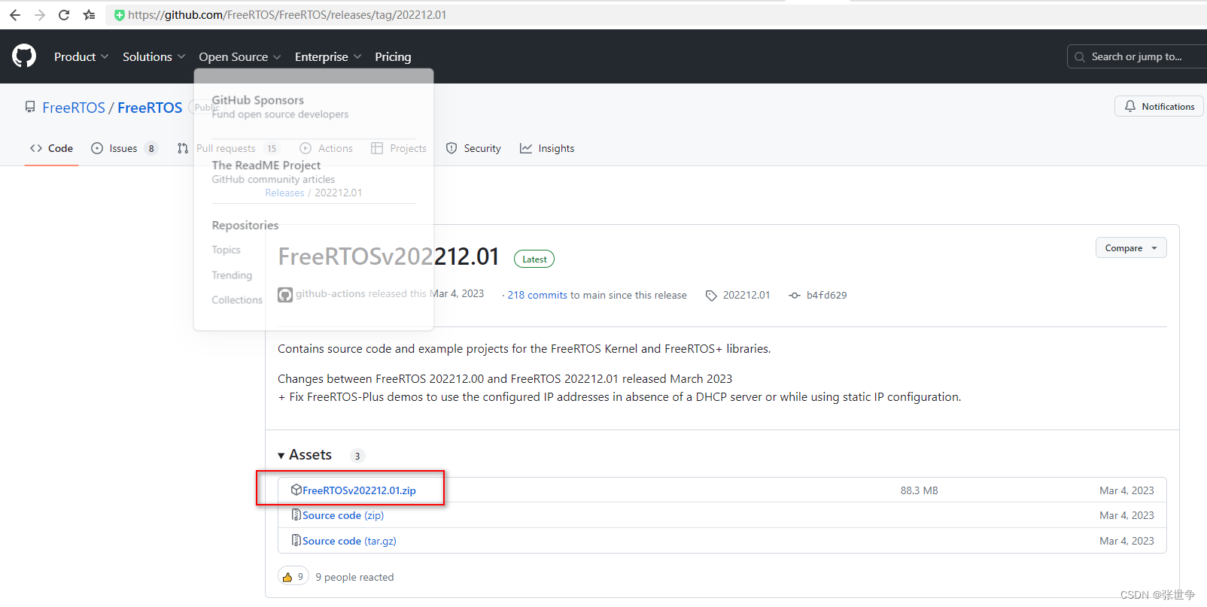Switch to the Security tab

point(473,148)
